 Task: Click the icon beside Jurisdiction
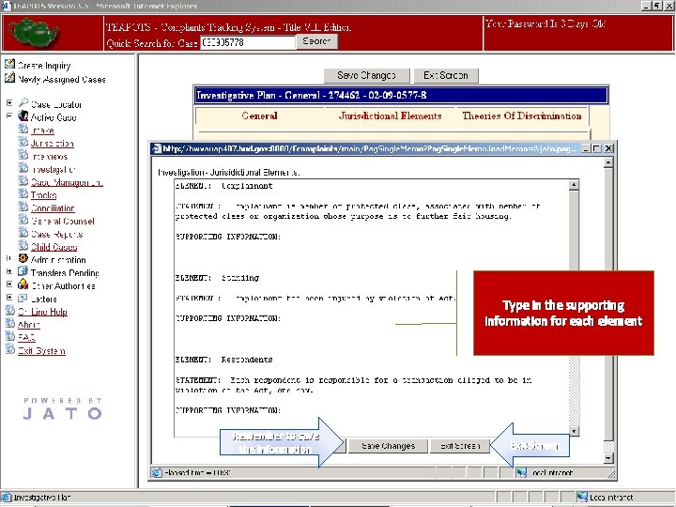pyautogui.click(x=23, y=142)
